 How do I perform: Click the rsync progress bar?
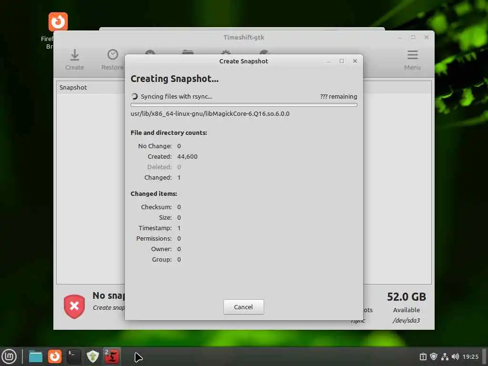(x=244, y=105)
